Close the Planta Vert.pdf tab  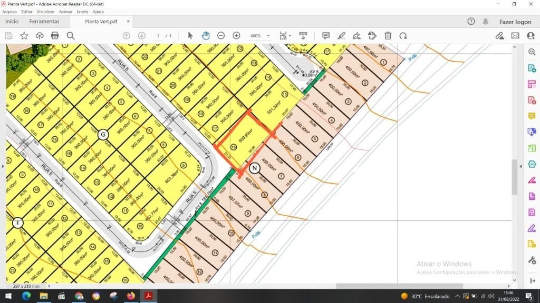pyautogui.click(x=128, y=22)
